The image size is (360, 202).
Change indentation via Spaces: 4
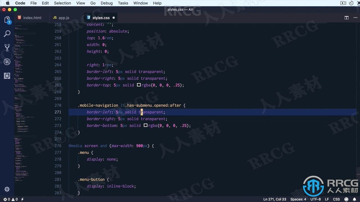[x=298, y=199]
